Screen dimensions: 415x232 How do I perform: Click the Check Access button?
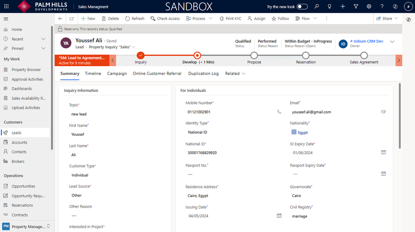coord(165,18)
